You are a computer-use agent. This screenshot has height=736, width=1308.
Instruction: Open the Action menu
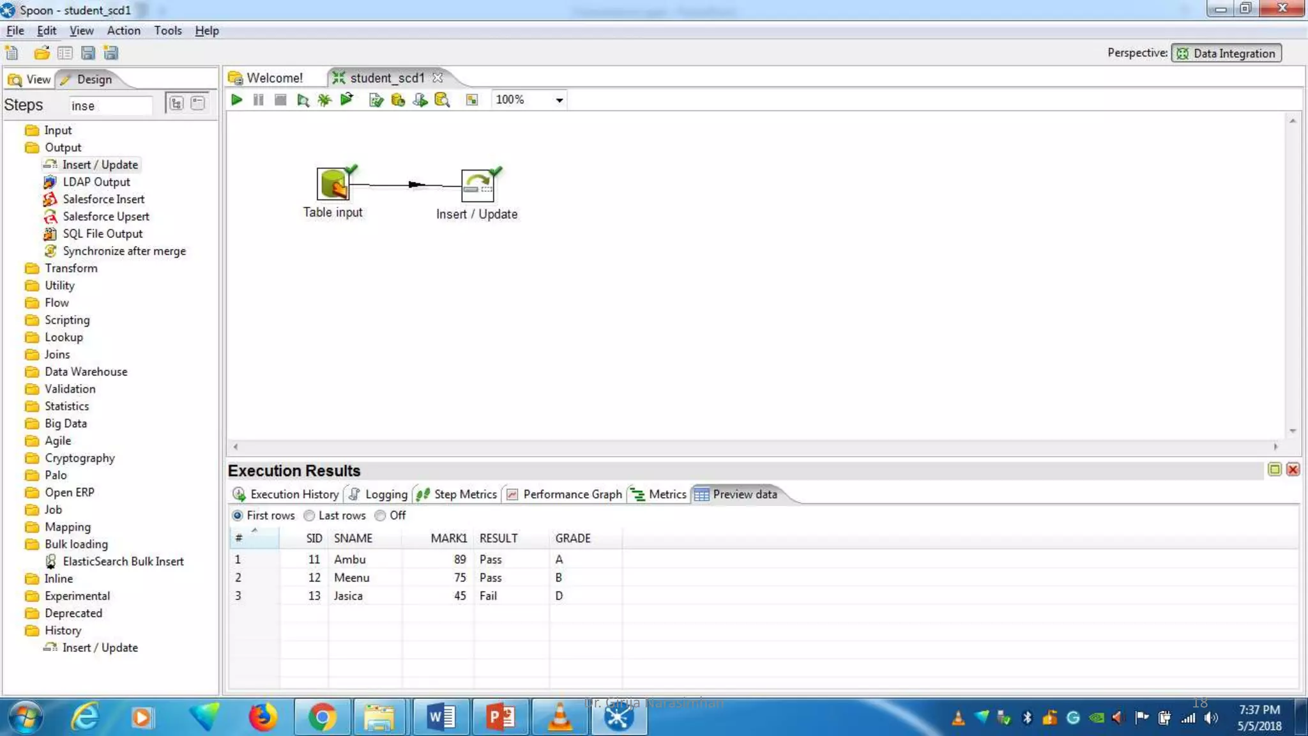click(123, 31)
